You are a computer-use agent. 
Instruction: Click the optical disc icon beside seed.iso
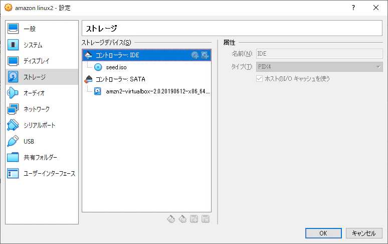(98, 67)
